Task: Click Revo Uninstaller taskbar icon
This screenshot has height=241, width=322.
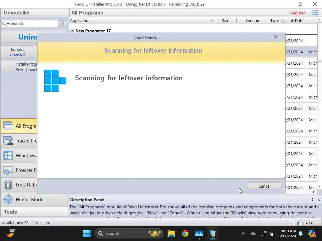Action: click(213, 233)
